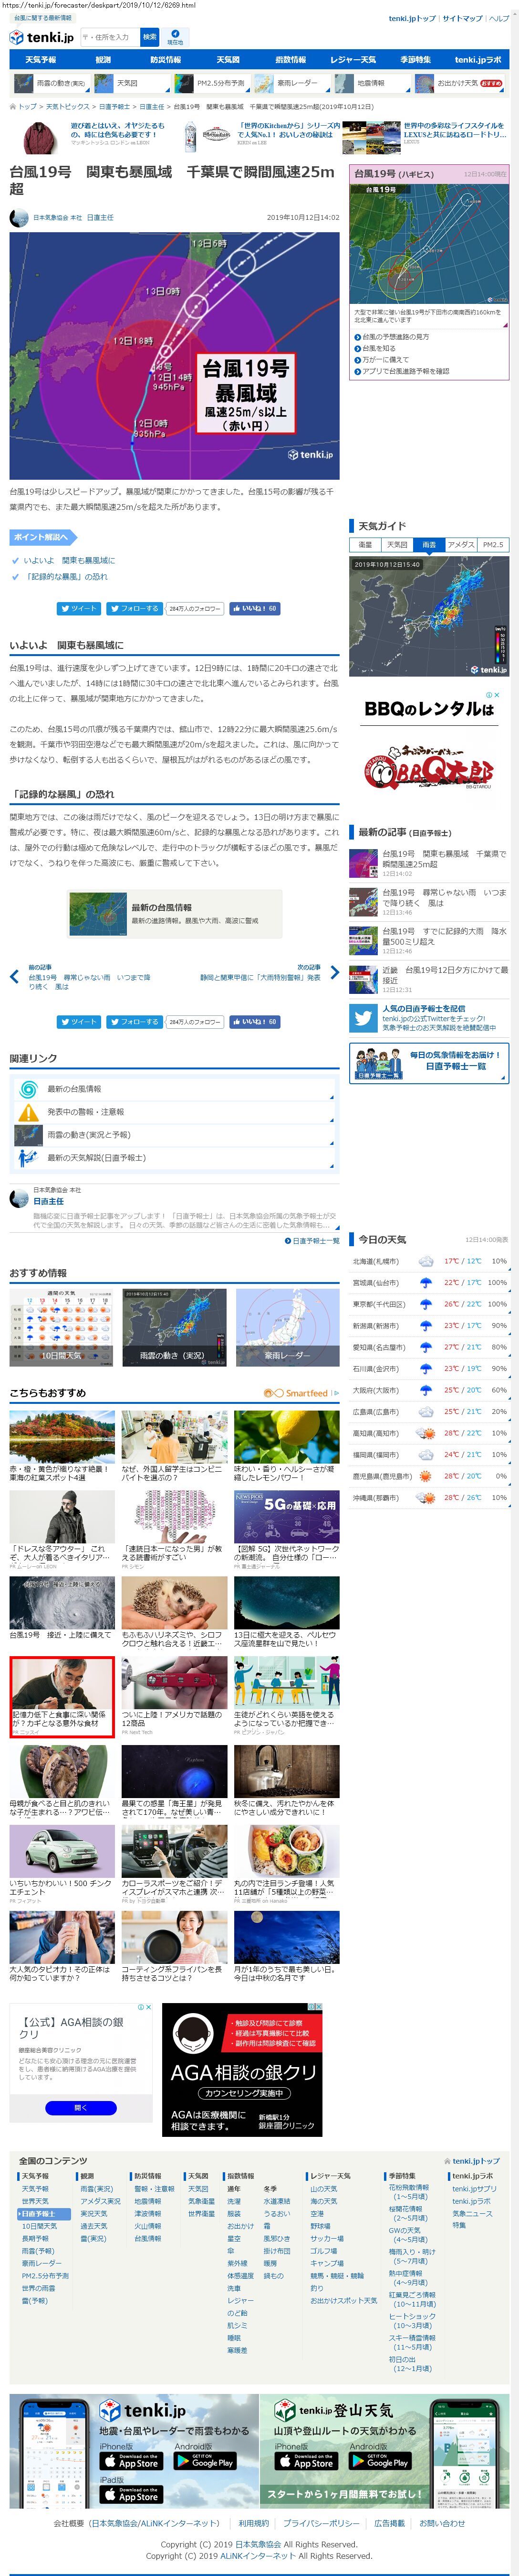Open the tenki.jpラボ navigation tab

pos(478,60)
